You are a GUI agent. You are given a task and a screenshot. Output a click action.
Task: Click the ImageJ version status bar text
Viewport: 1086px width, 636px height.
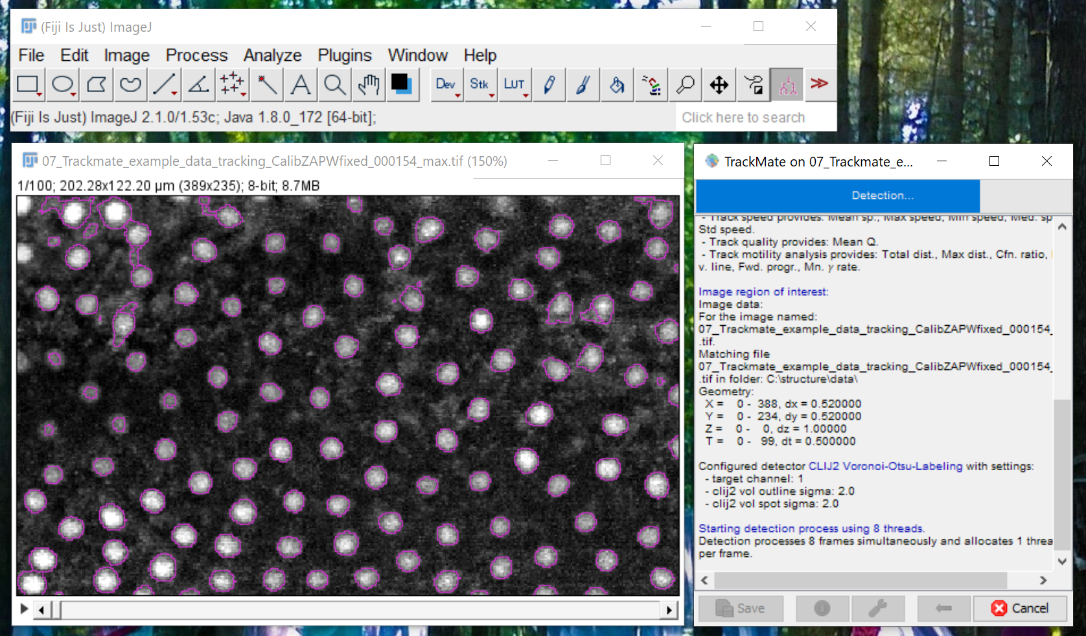[193, 117]
